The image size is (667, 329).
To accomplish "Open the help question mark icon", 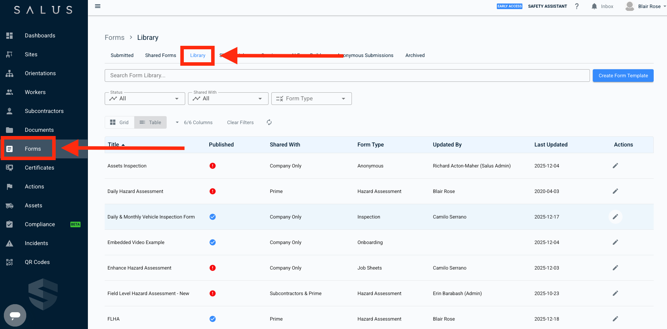I will 577,6.
